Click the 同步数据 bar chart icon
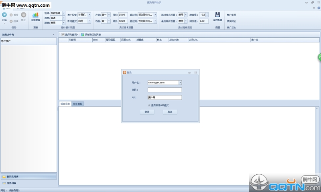This screenshot has width=321, height=192. tap(35, 15)
